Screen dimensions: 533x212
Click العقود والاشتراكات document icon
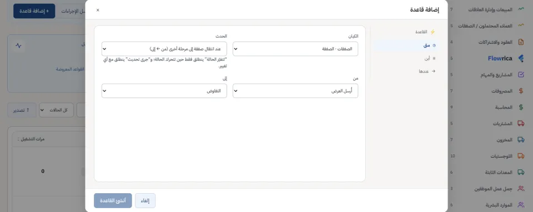click(x=521, y=42)
